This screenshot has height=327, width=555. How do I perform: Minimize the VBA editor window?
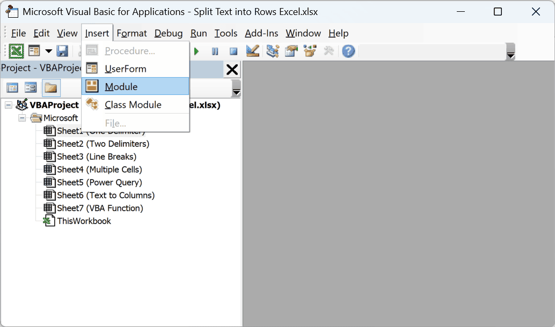tap(461, 12)
